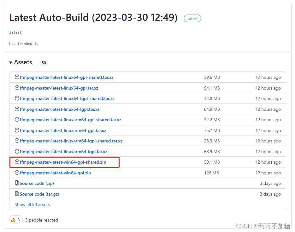The height and width of the screenshot is (232, 295).
Task: Click the 'latest' tag text
Action: pos(15,32)
